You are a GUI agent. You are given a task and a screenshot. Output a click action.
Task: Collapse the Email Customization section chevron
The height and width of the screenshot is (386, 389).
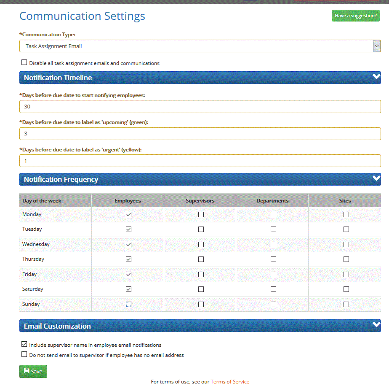point(376,325)
